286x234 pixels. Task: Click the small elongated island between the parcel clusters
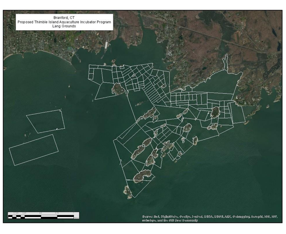tap(139, 104)
